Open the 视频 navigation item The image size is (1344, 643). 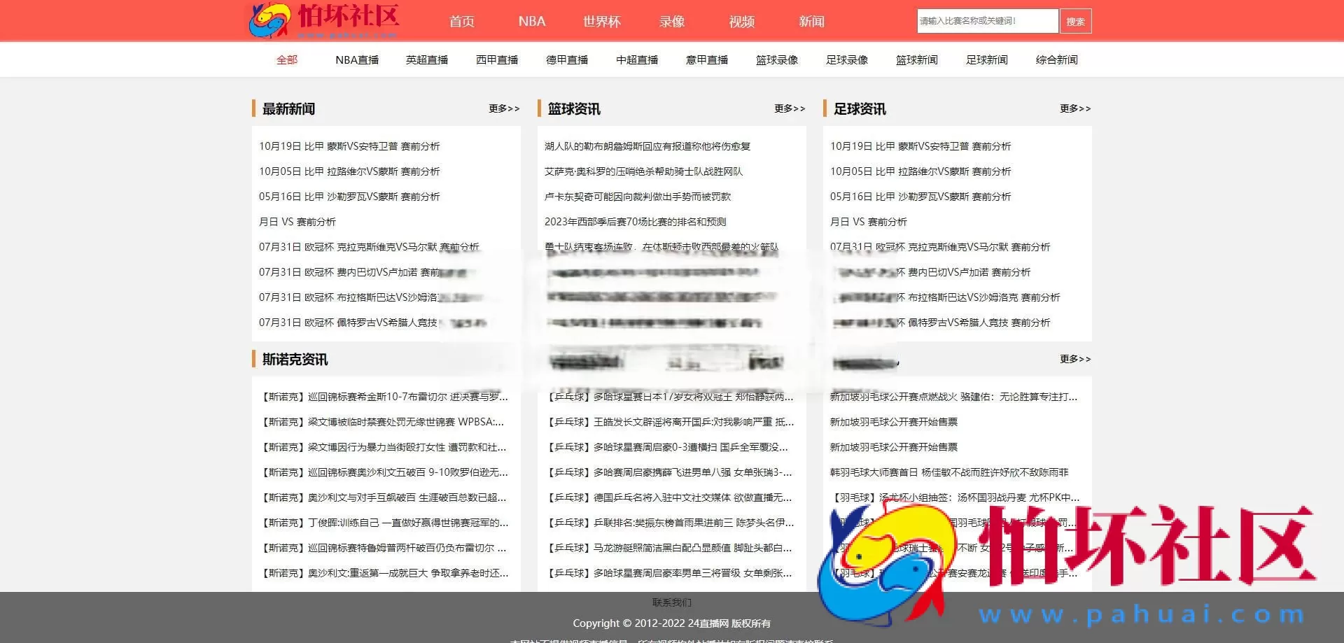tap(741, 21)
